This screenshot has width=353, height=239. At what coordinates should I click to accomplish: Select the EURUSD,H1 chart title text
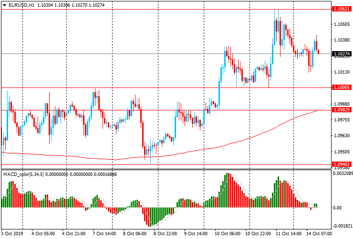(x=21, y=5)
